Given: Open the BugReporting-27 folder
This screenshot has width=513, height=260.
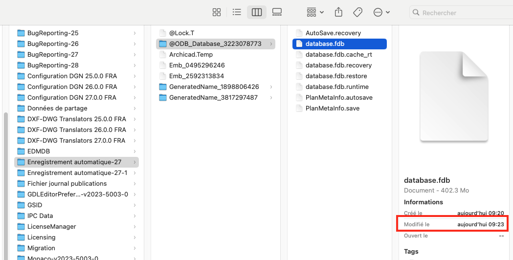Looking at the screenshot, I should [77, 55].
